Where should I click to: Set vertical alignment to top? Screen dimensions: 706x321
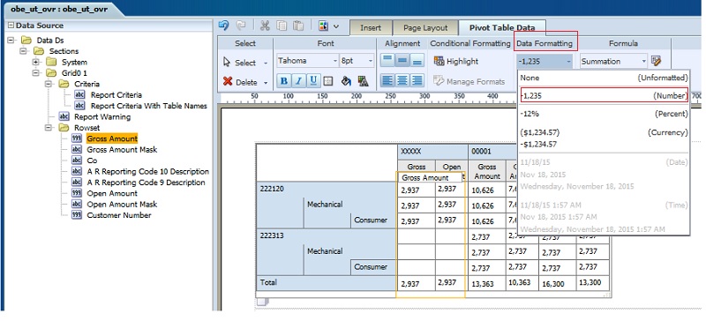[x=387, y=60]
